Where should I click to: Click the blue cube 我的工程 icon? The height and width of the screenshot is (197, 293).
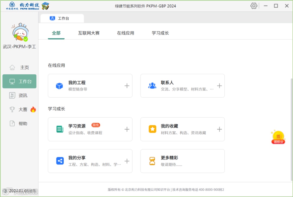click(59, 86)
